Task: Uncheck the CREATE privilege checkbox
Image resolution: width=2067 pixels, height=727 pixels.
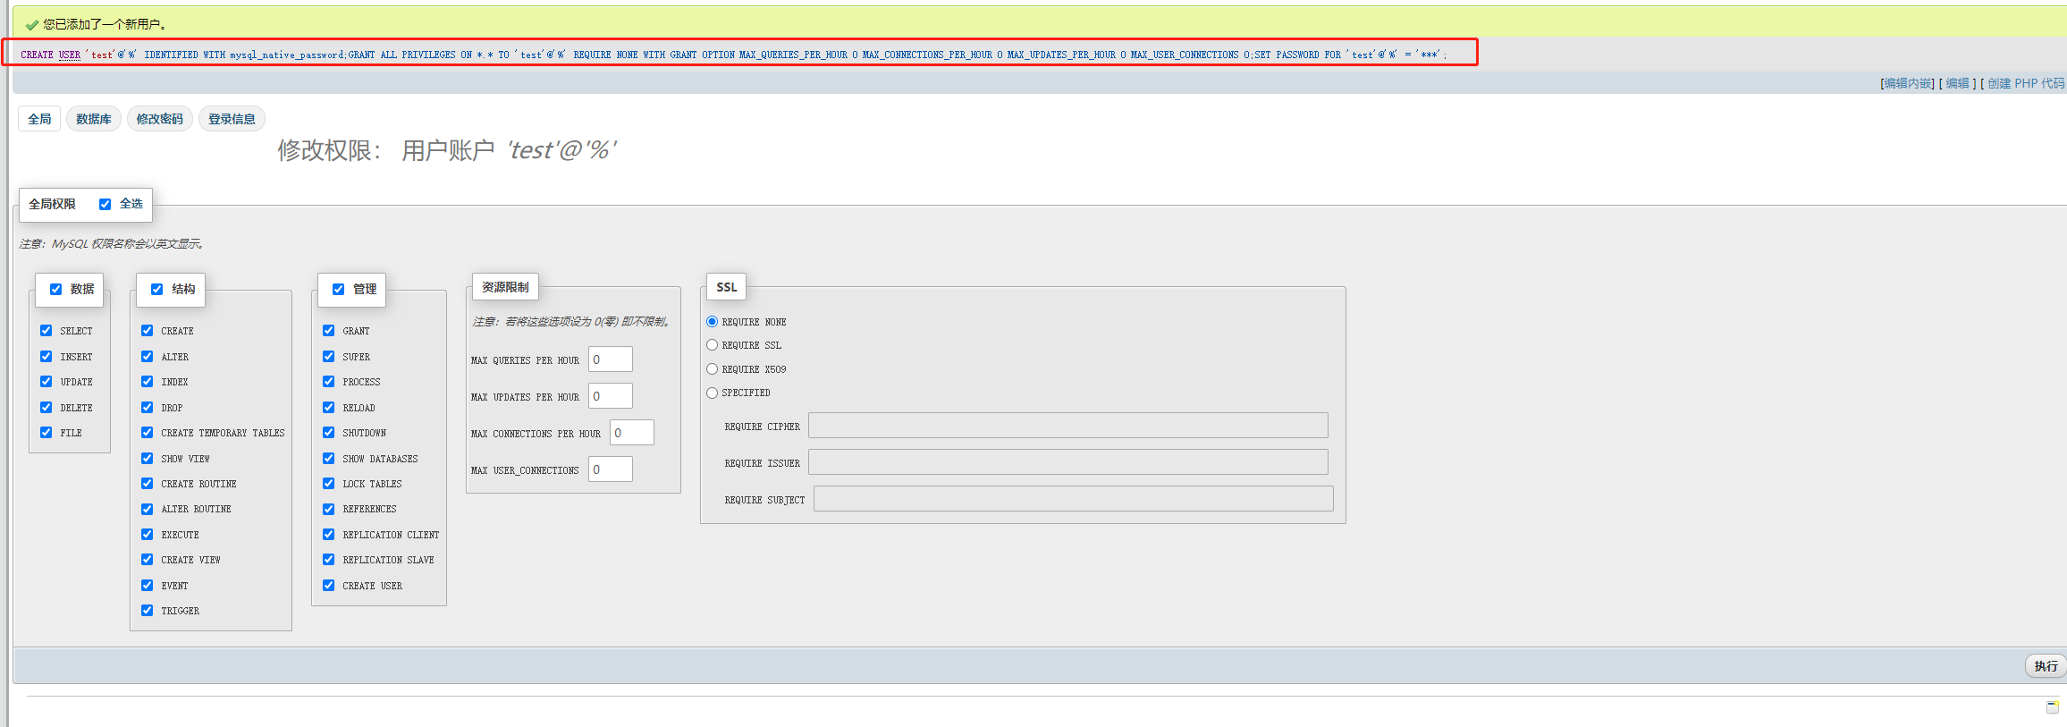Action: tap(147, 330)
